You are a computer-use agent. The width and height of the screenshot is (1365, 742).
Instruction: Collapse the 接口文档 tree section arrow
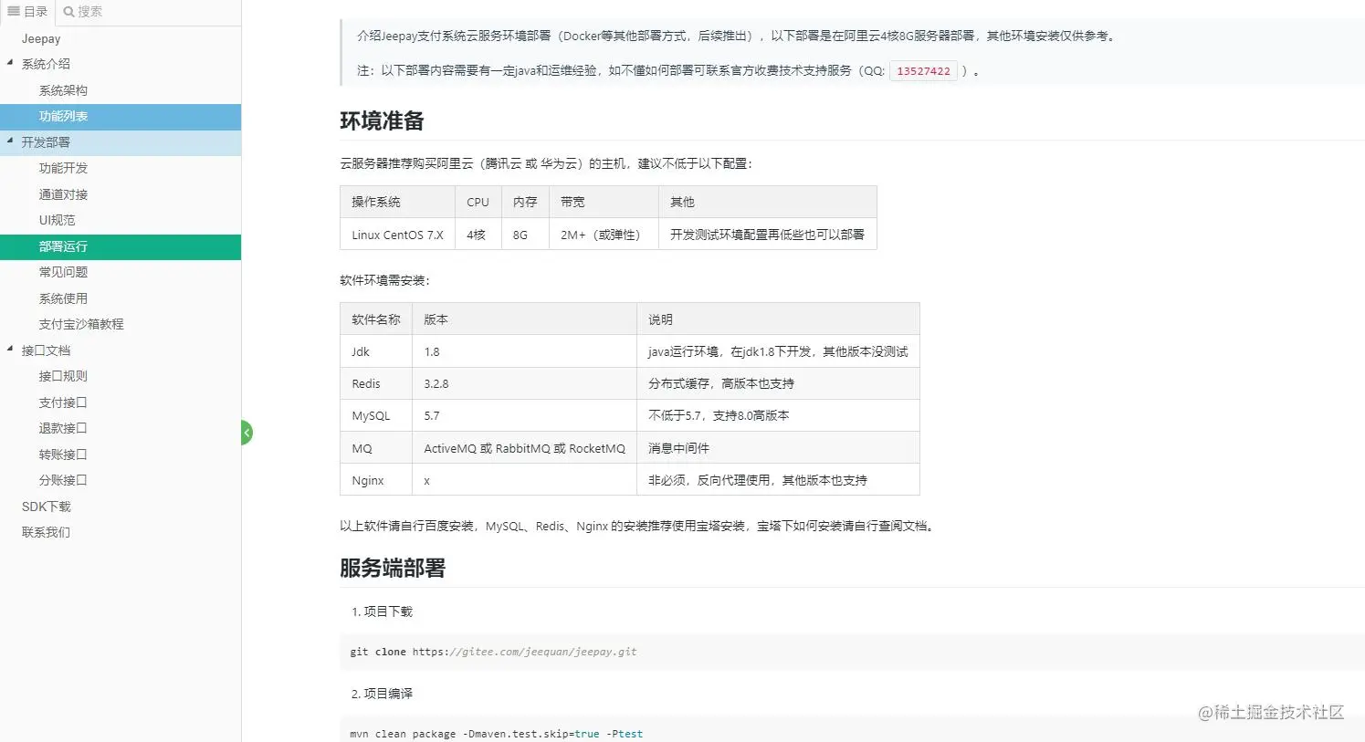coord(10,350)
